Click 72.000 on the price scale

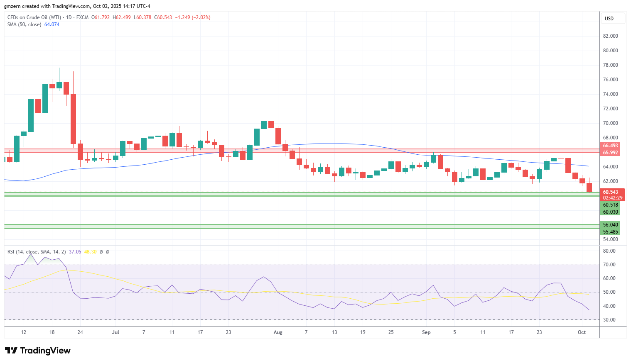[610, 109]
